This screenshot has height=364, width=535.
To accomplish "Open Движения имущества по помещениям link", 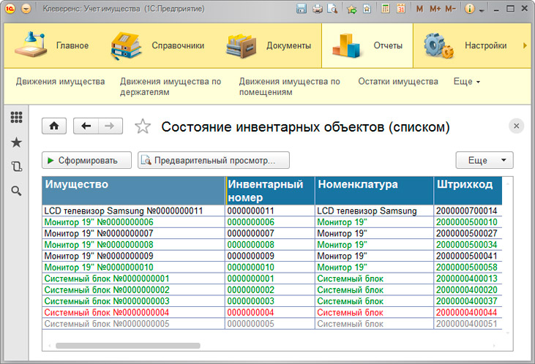I will (x=289, y=86).
